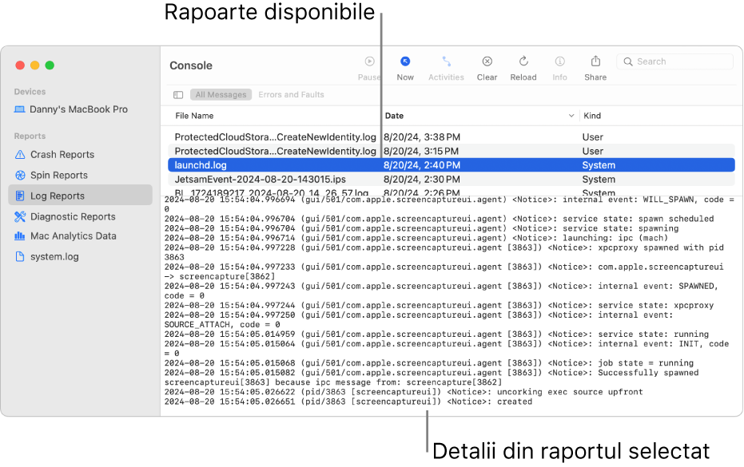Select the 3:38 PM ProtectedCloudStorage log row
The height and width of the screenshot is (467, 744).
[452, 137]
